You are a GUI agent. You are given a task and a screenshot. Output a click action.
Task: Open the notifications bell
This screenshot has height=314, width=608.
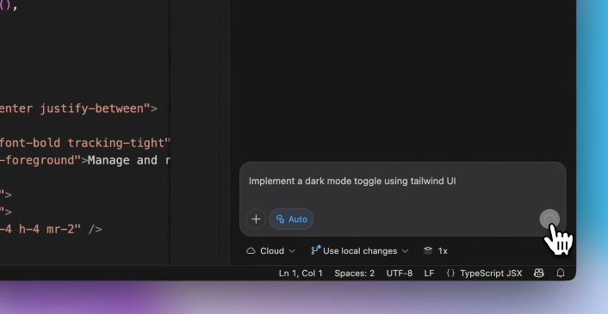(x=561, y=274)
